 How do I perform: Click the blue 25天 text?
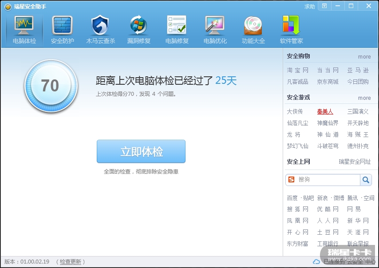[226, 80]
